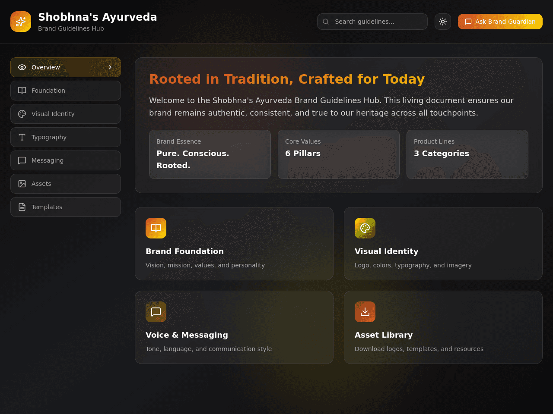
Task: Click the search magnifier icon
Action: [x=326, y=22]
